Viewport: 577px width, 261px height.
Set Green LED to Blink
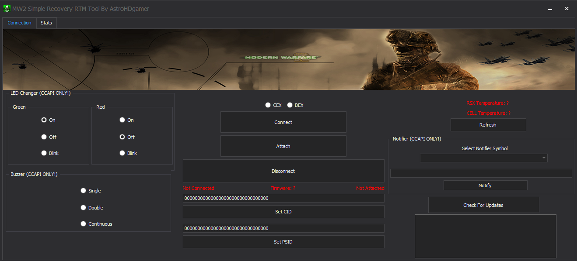click(x=50, y=153)
